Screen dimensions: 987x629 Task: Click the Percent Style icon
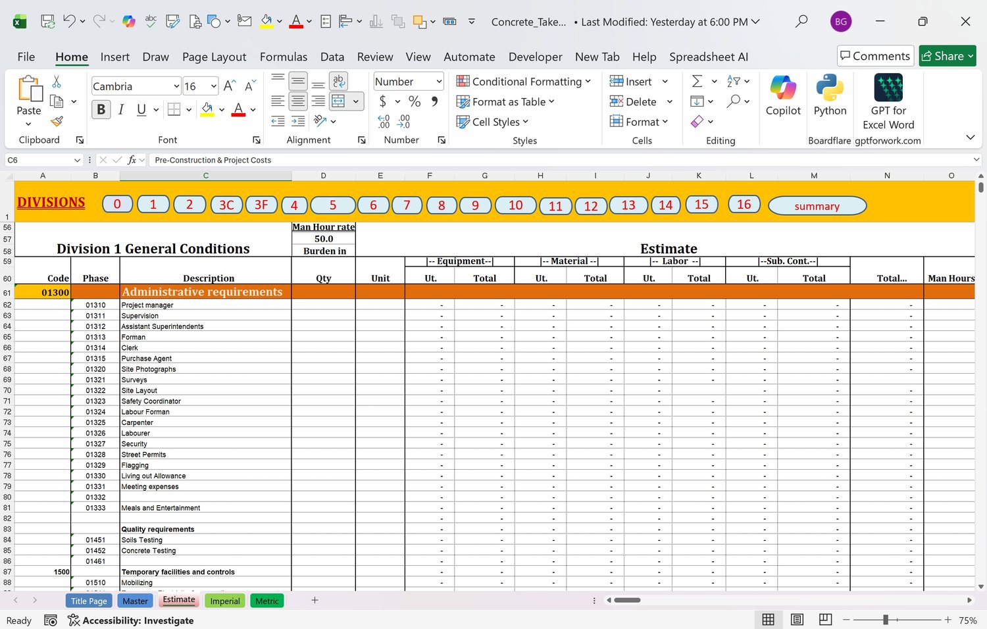tap(415, 101)
